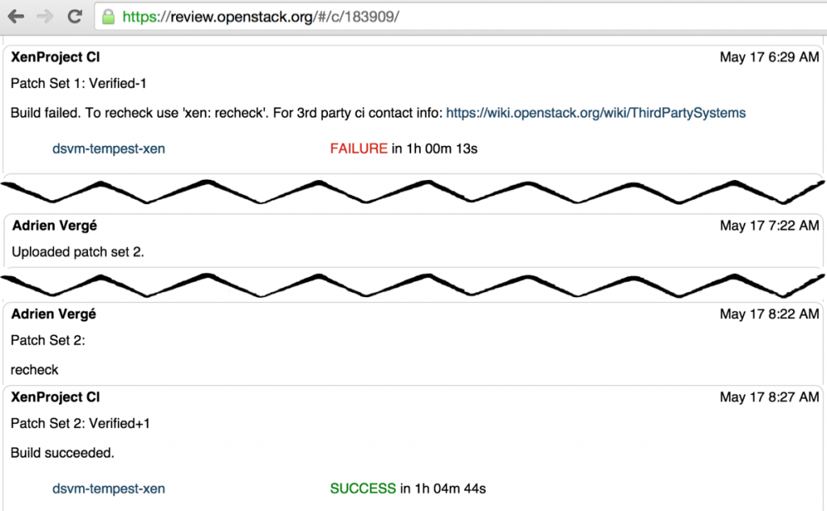Focus the address bar URL field
The image size is (827, 511).
coord(404,17)
